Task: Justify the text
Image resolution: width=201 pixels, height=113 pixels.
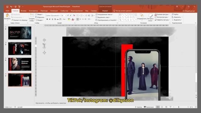Action: coord(85,19)
